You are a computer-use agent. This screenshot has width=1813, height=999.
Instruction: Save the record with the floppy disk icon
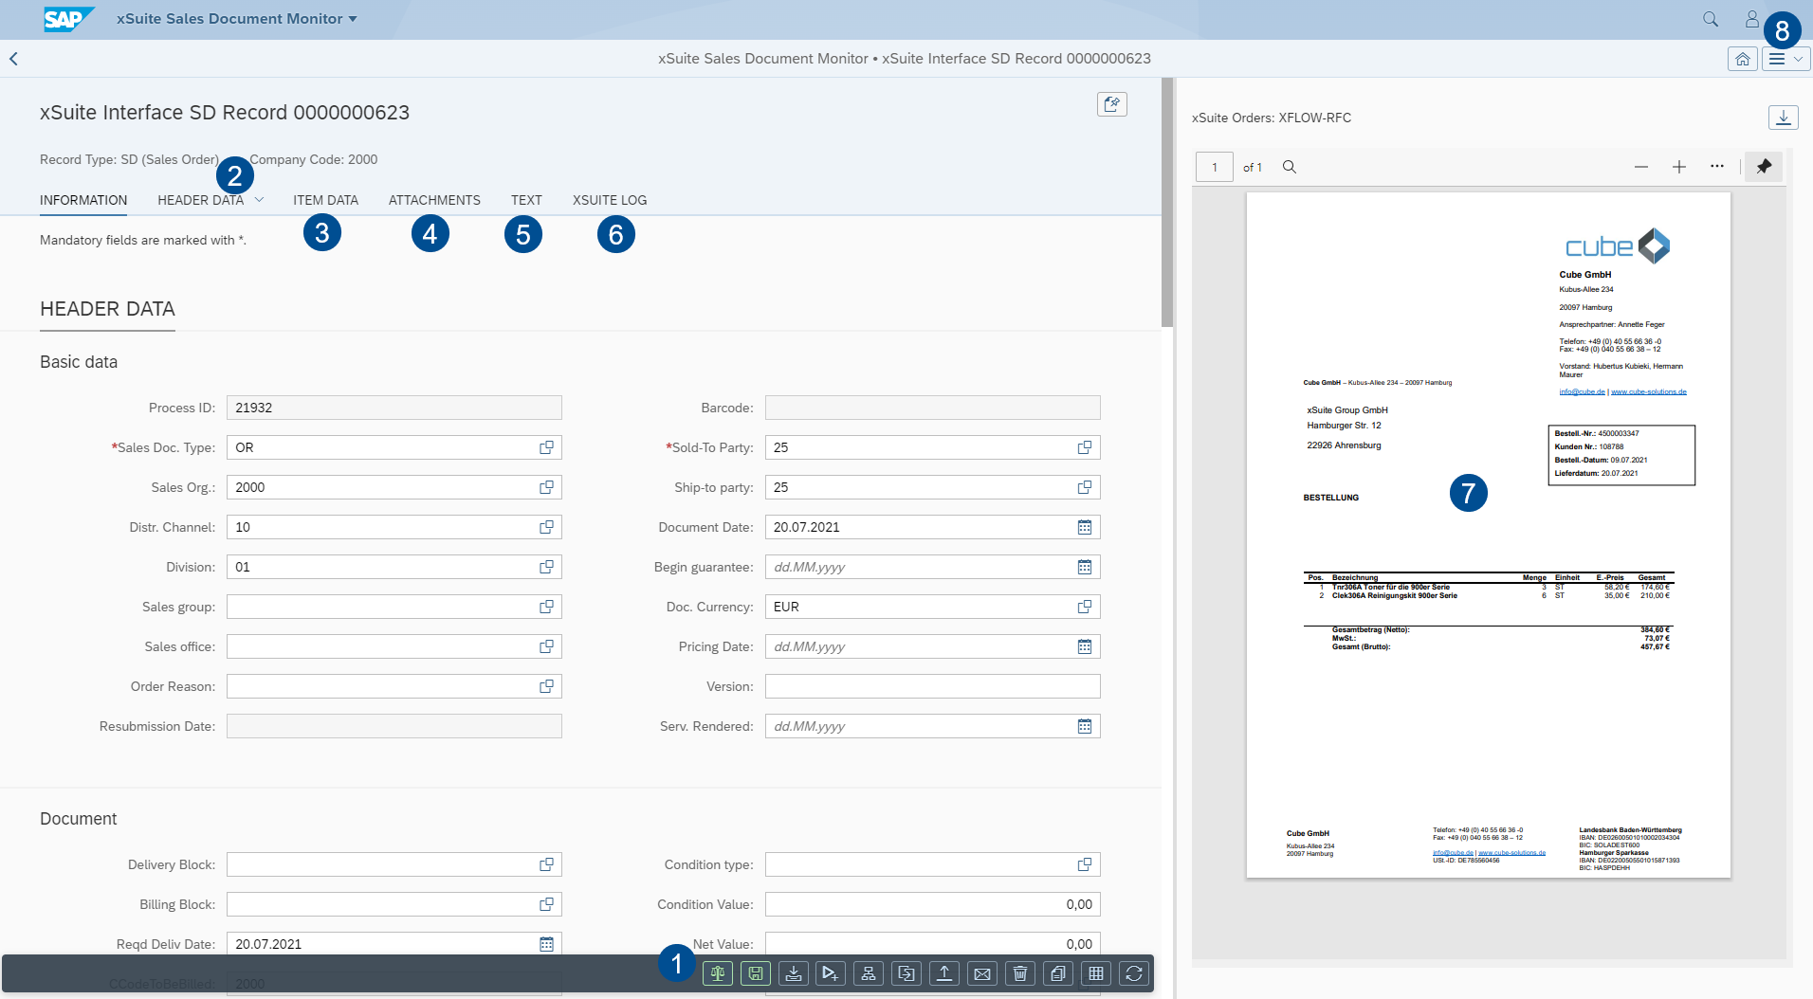[756, 973]
